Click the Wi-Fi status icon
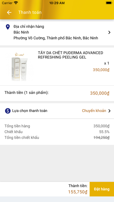Viewport: 114px width, 202px height. 16,3
